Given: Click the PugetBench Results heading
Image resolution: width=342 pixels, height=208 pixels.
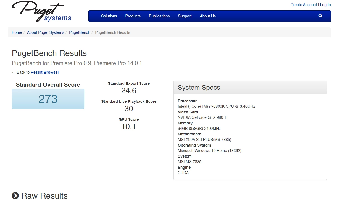Looking at the screenshot, I should (x=49, y=53).
